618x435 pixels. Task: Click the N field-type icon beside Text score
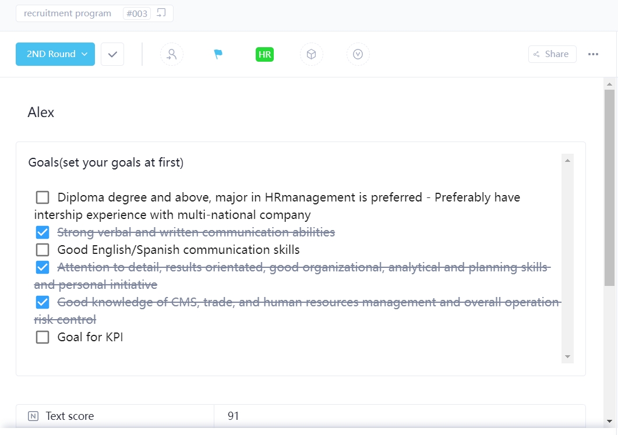coord(33,416)
